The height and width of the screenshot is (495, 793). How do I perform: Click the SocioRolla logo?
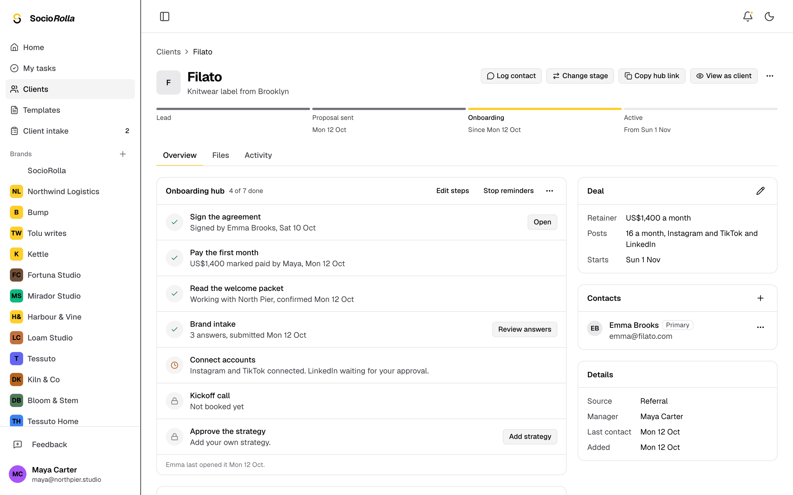point(43,18)
